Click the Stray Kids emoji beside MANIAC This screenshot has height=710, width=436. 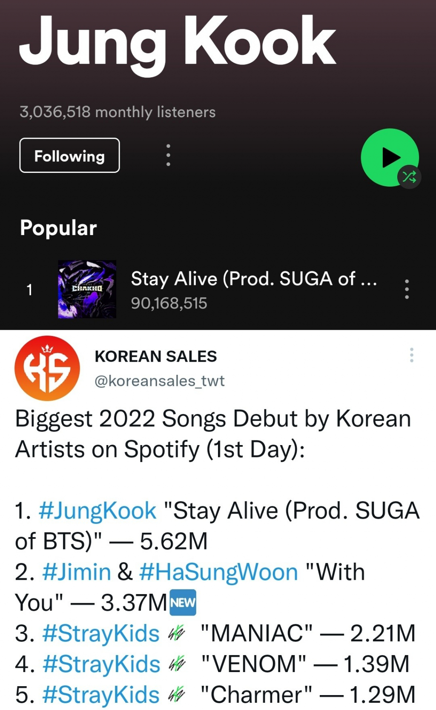[177, 634]
